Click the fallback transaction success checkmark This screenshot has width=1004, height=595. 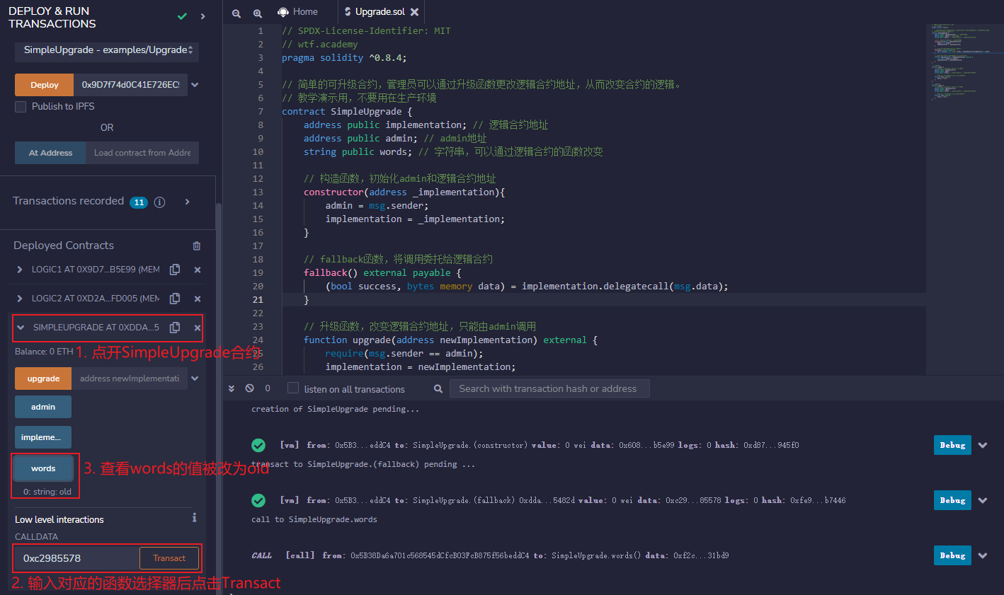[258, 500]
